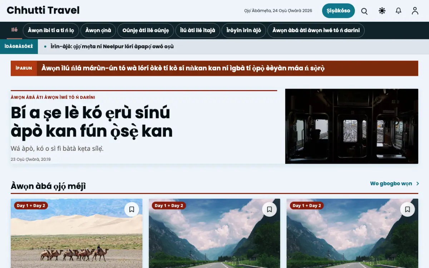Select the Ilé navigation tab
This screenshot has height=268, width=429.
tap(14, 30)
